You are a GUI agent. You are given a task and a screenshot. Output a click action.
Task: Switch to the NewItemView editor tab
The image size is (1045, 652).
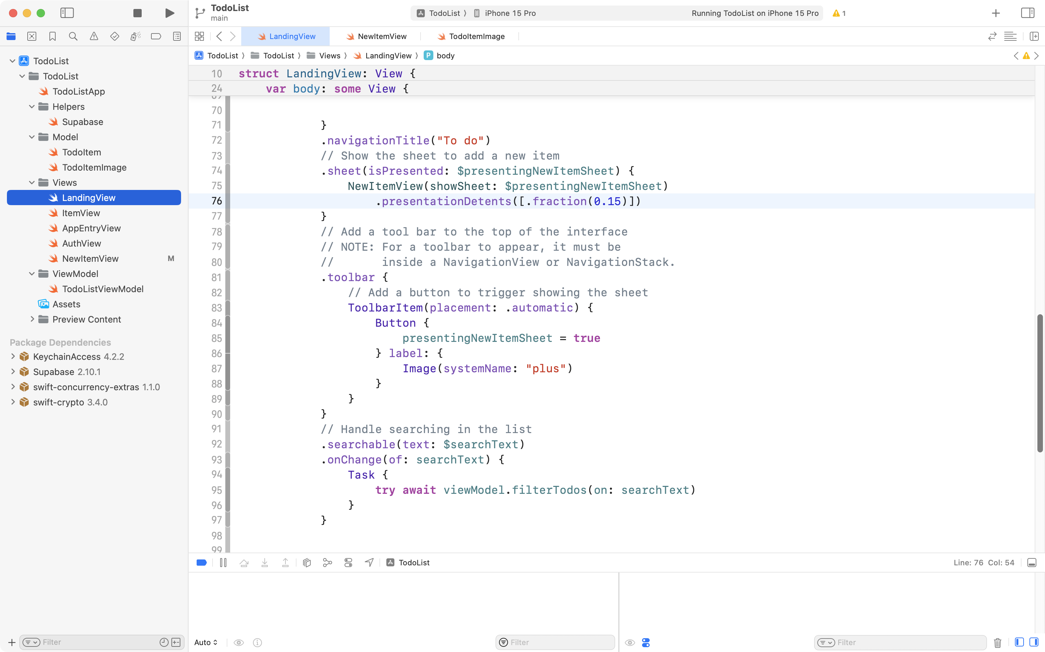tap(382, 36)
